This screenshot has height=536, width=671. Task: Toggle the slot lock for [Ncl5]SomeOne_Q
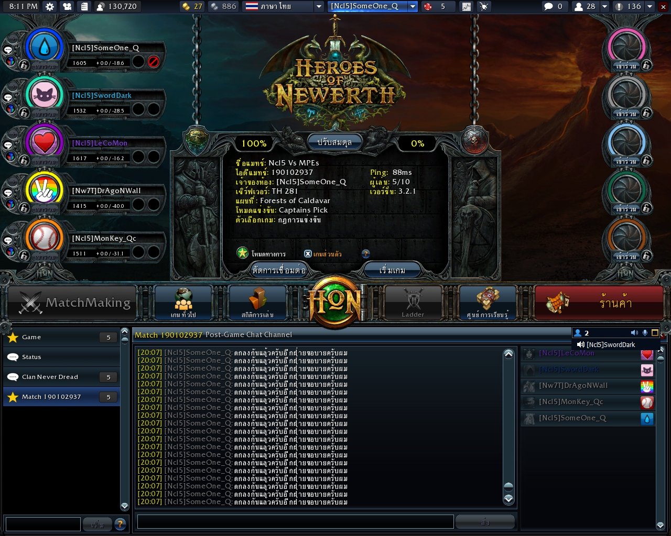pyautogui.click(x=24, y=65)
